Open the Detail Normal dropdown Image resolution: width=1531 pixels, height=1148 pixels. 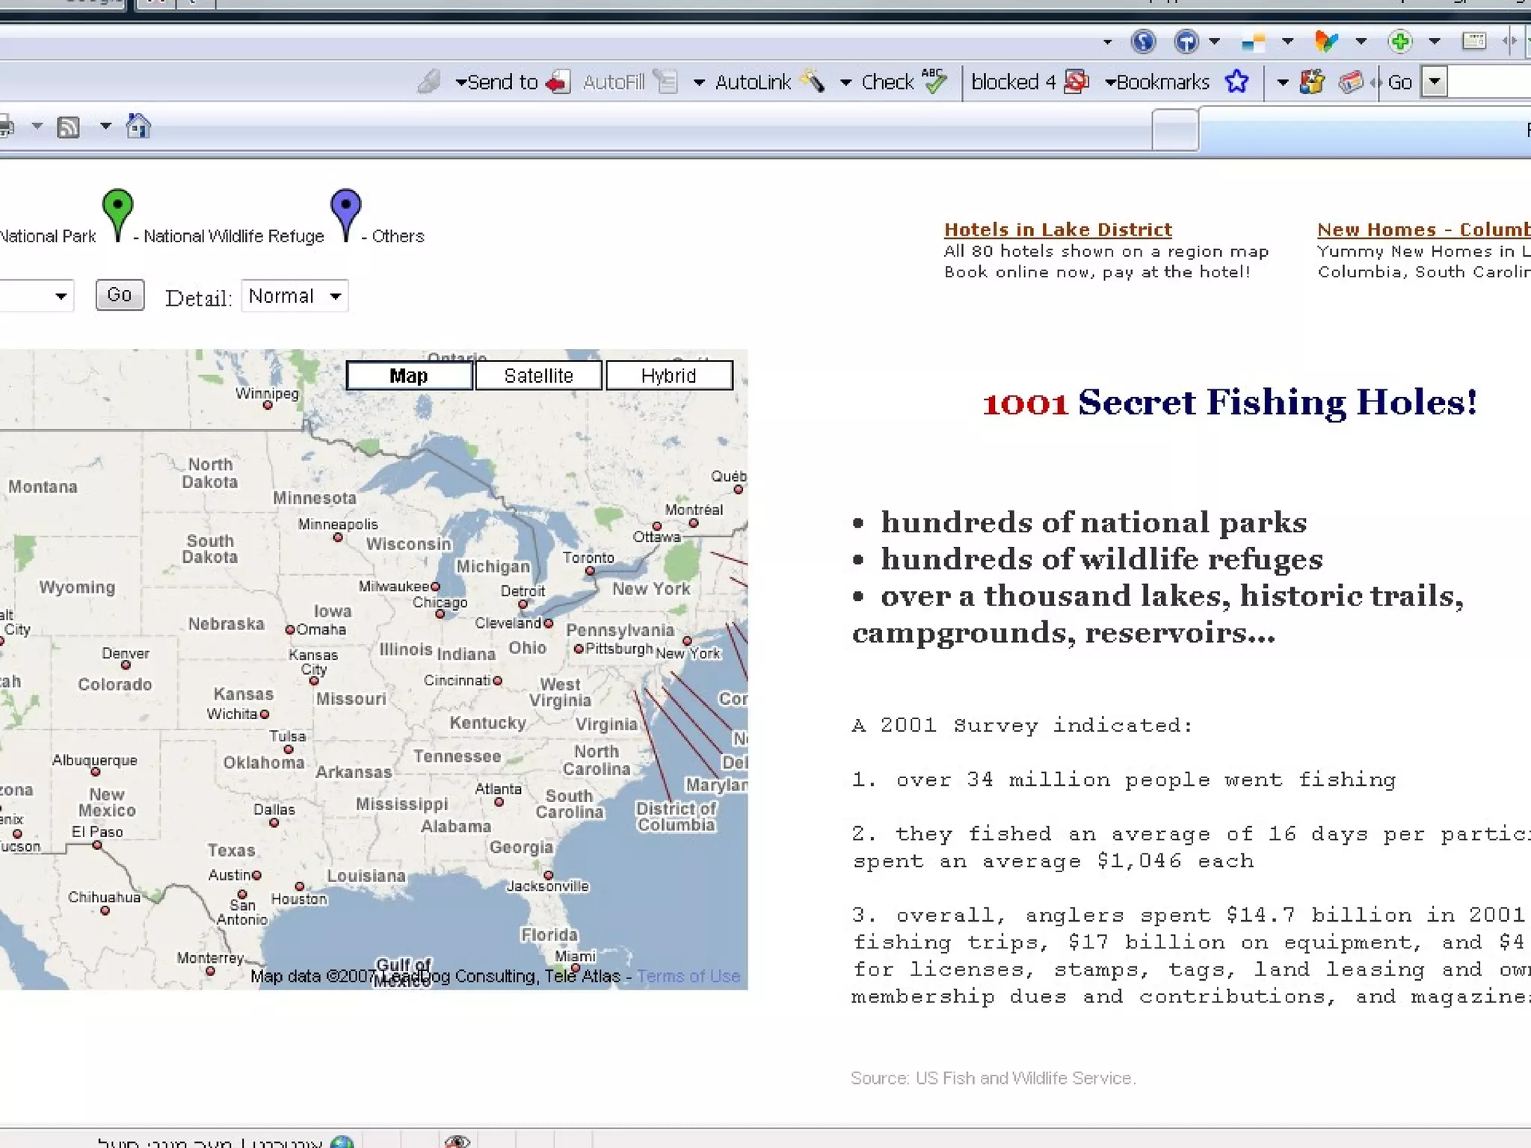(295, 297)
